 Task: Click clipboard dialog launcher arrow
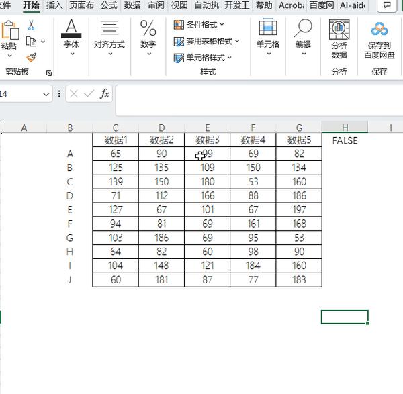49,73
